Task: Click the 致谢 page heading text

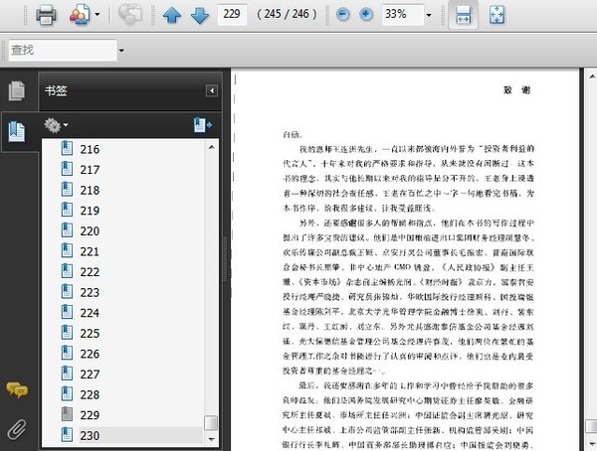Action: pos(517,90)
